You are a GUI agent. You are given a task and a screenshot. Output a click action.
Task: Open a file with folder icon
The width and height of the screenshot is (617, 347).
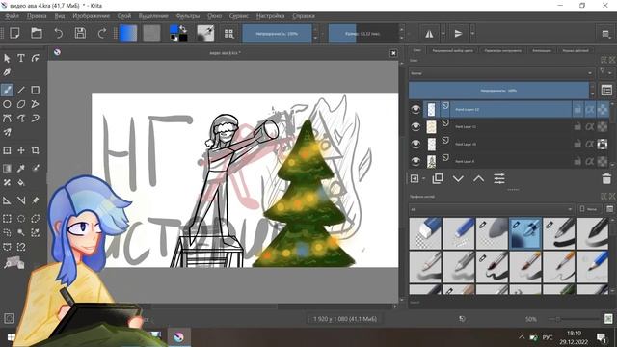37,33
